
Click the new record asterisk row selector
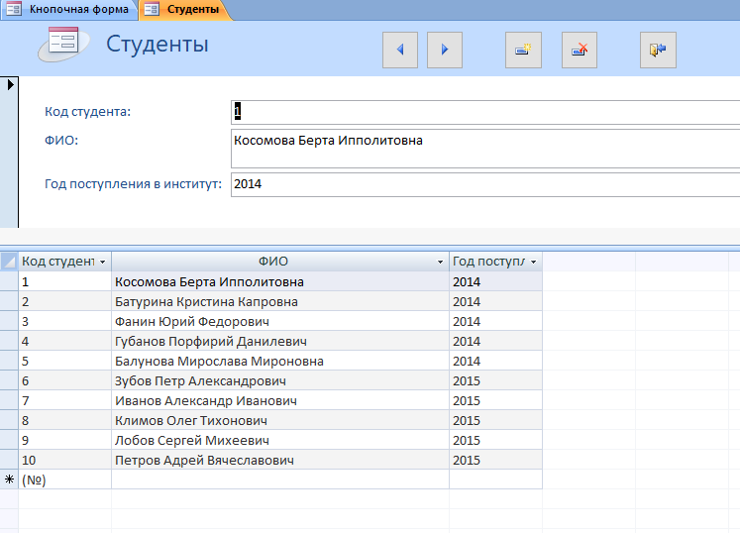click(x=9, y=480)
